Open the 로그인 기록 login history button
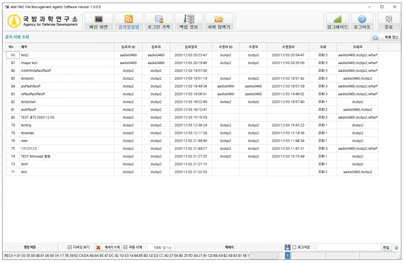This screenshot has width=404, height=263. 159,21
